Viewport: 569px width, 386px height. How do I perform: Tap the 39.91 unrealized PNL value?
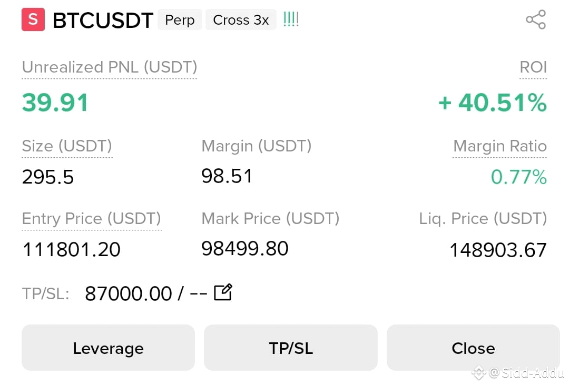click(55, 103)
